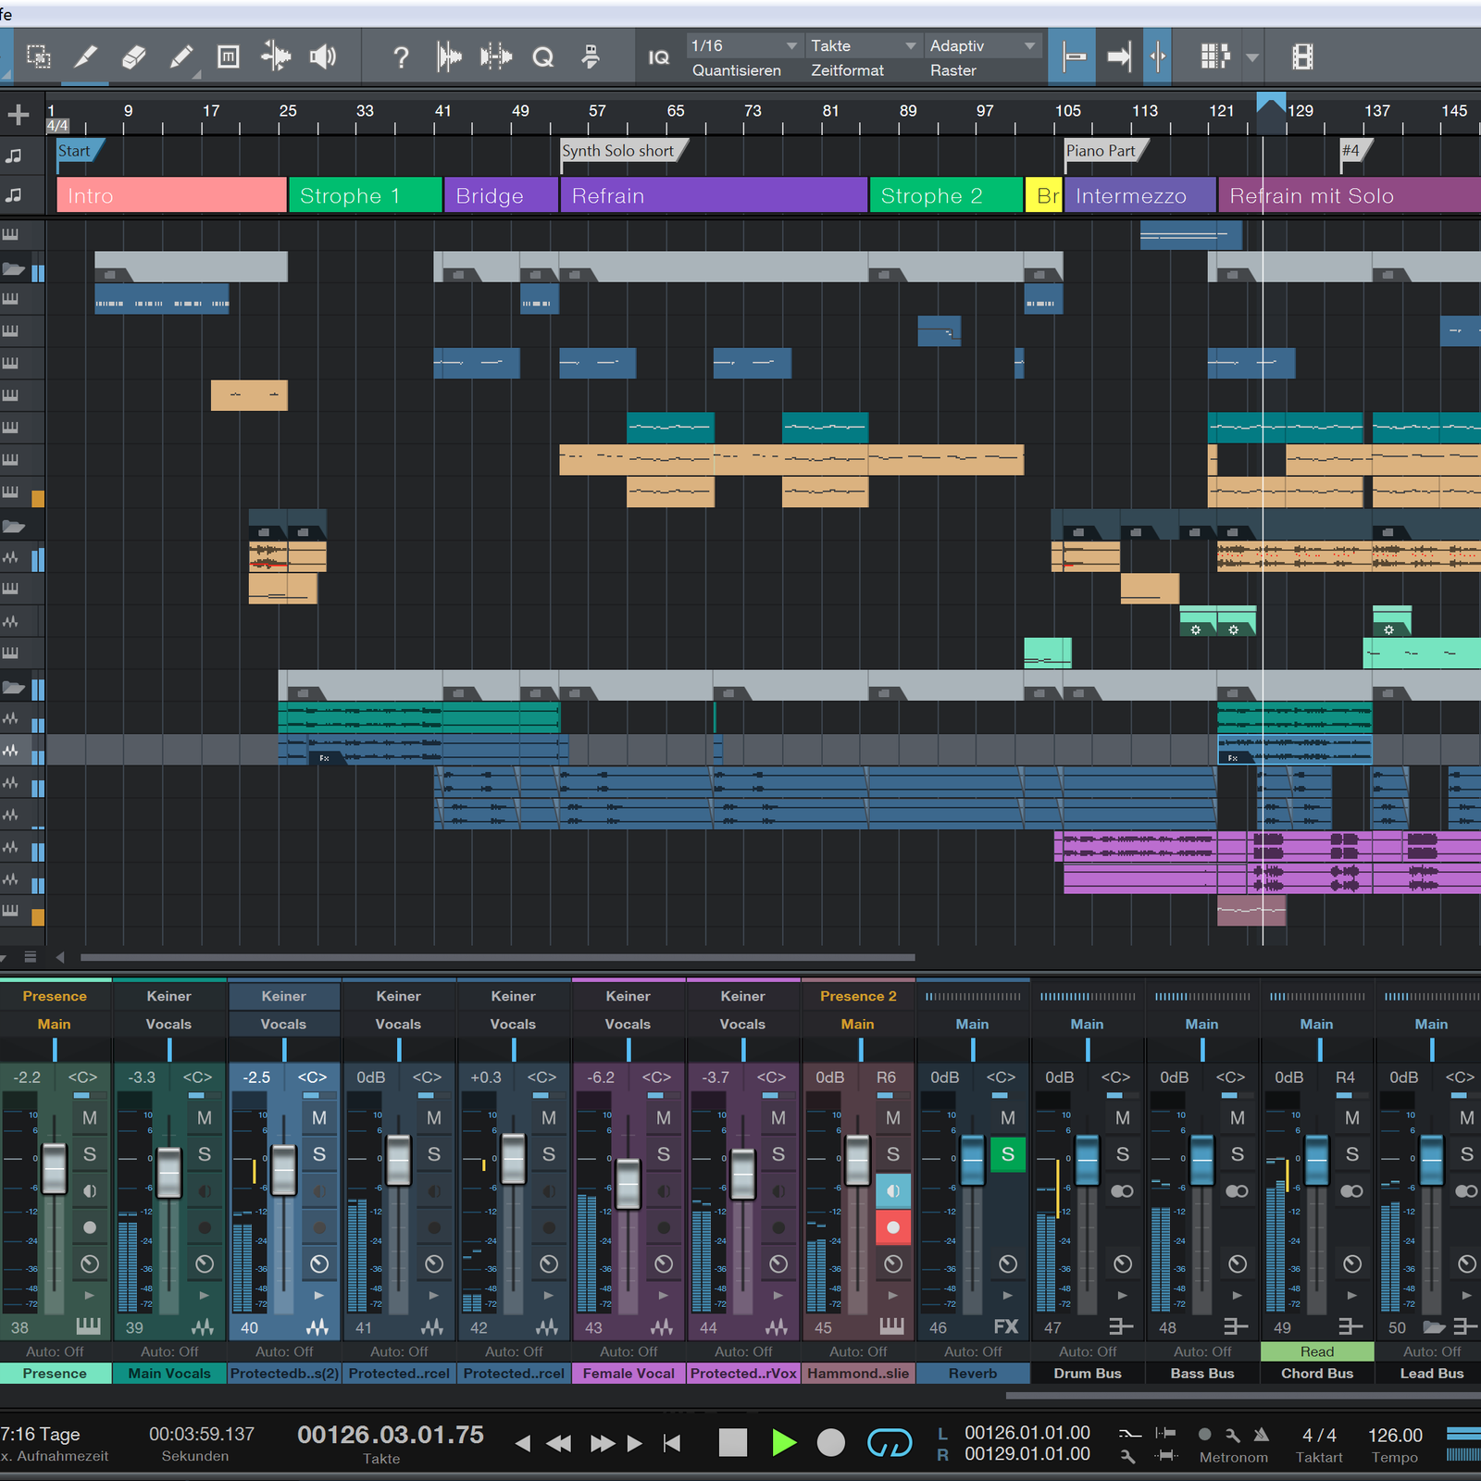Click the 126.00 Tempo value

click(x=1395, y=1435)
